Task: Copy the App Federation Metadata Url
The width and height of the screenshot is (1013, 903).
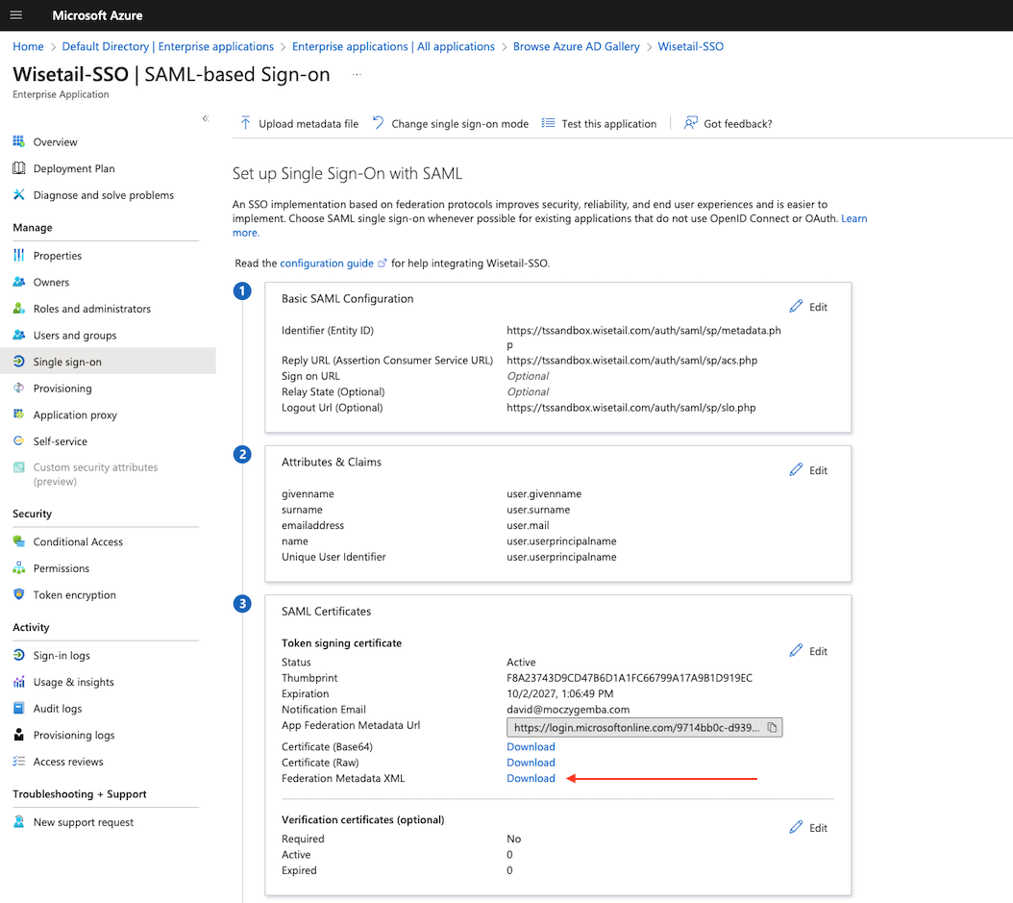Action: (772, 728)
